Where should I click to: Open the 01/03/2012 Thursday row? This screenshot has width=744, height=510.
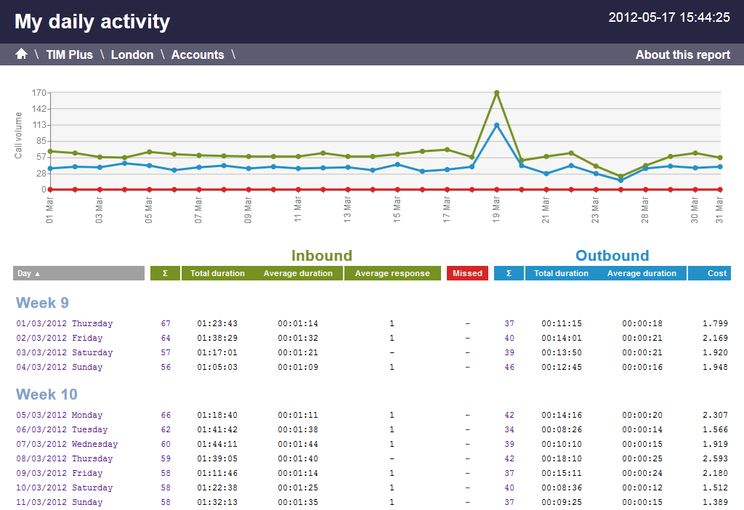pyautogui.click(x=65, y=323)
